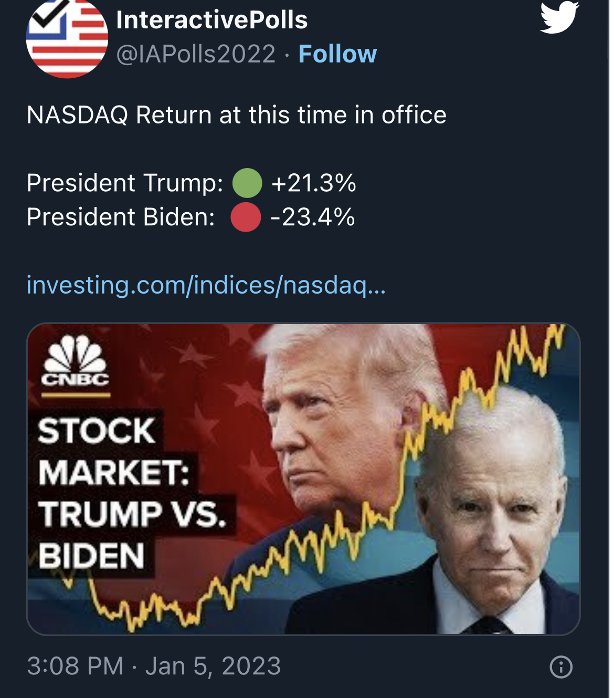Click the "TRUMP VS." caption text in image
Screen dimensions: 614x698
[132, 513]
